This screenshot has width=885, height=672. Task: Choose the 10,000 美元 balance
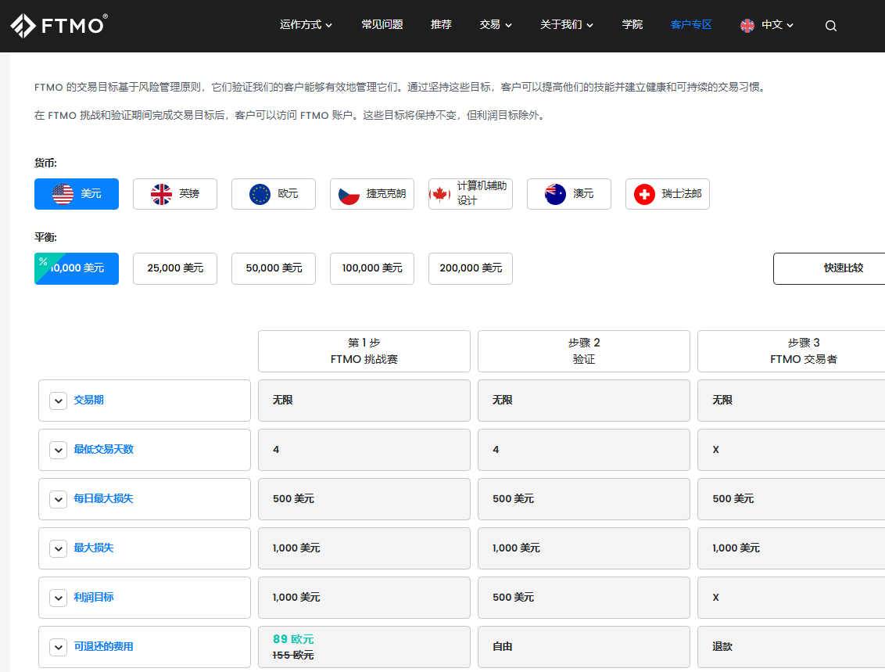click(x=77, y=269)
